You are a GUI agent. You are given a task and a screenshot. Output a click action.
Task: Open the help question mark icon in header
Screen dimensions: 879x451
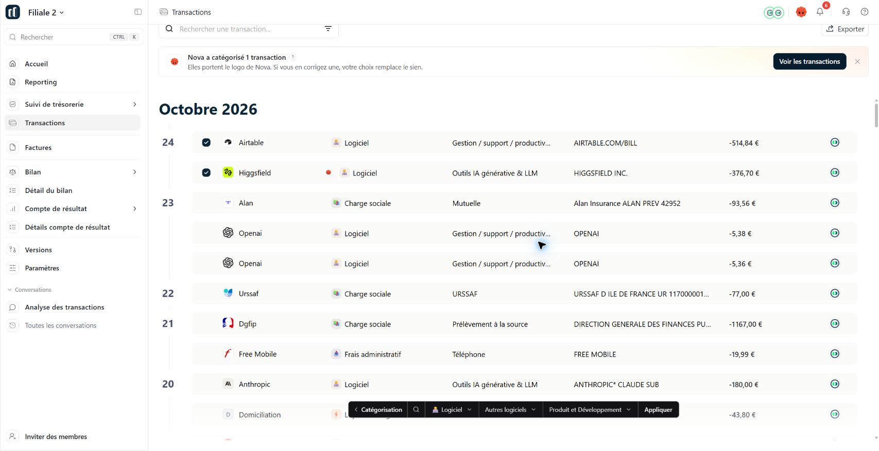[x=865, y=12]
